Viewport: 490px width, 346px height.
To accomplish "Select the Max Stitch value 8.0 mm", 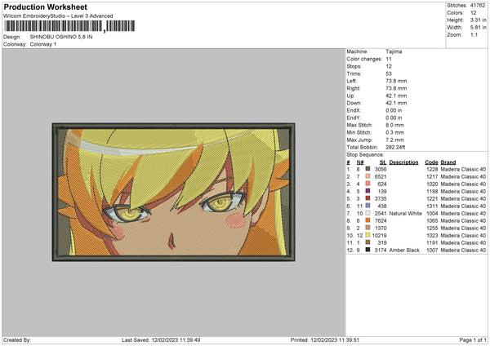I will [x=394, y=125].
